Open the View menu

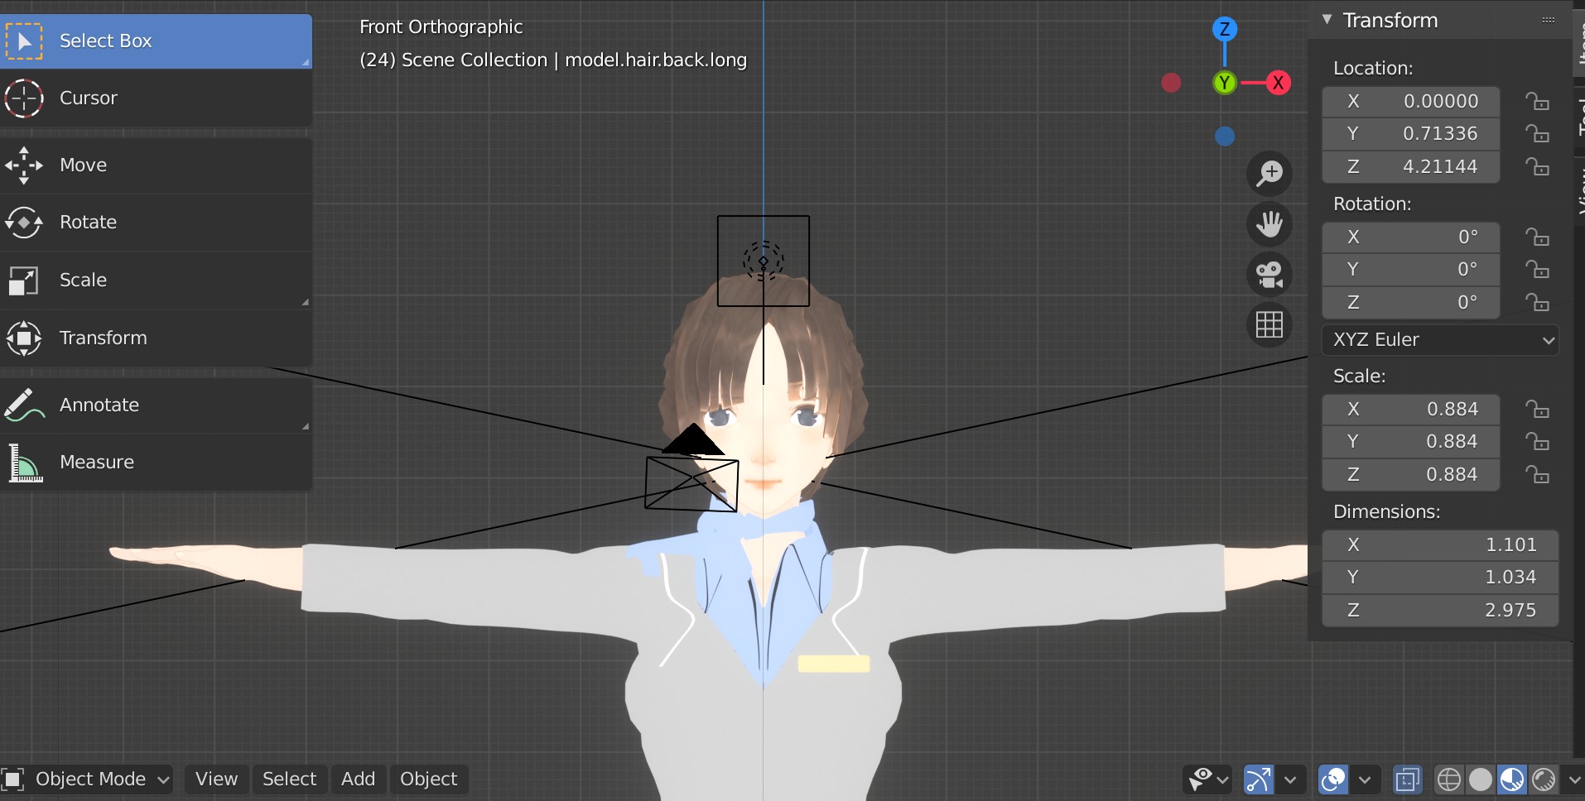coord(215,779)
